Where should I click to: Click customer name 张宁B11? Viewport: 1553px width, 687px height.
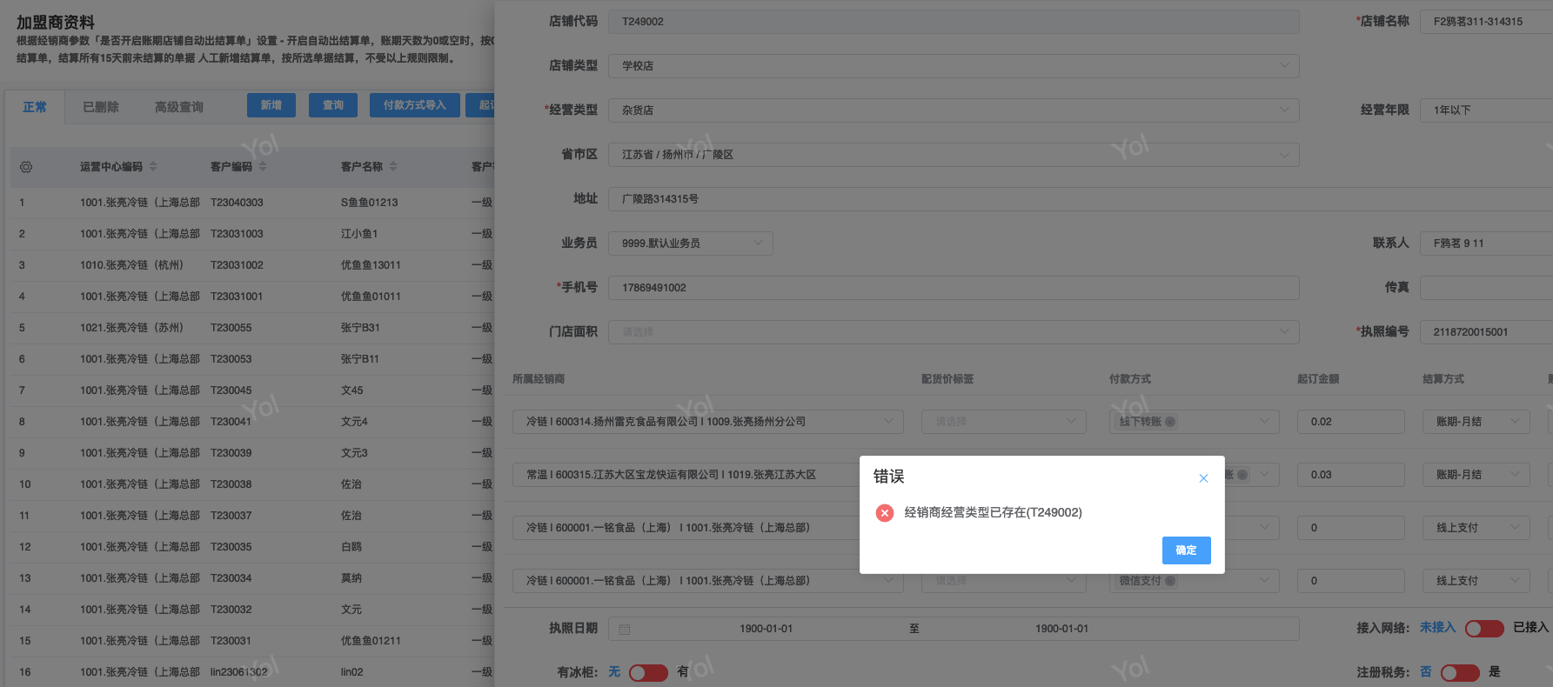point(360,359)
